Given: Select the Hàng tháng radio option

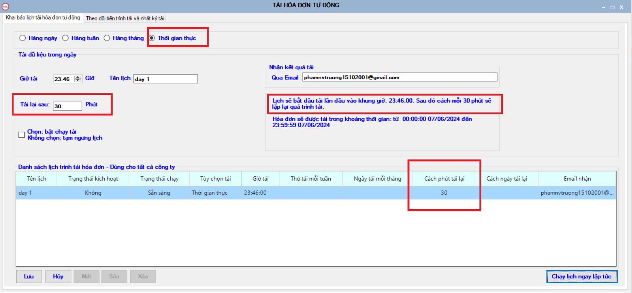Looking at the screenshot, I should (107, 38).
